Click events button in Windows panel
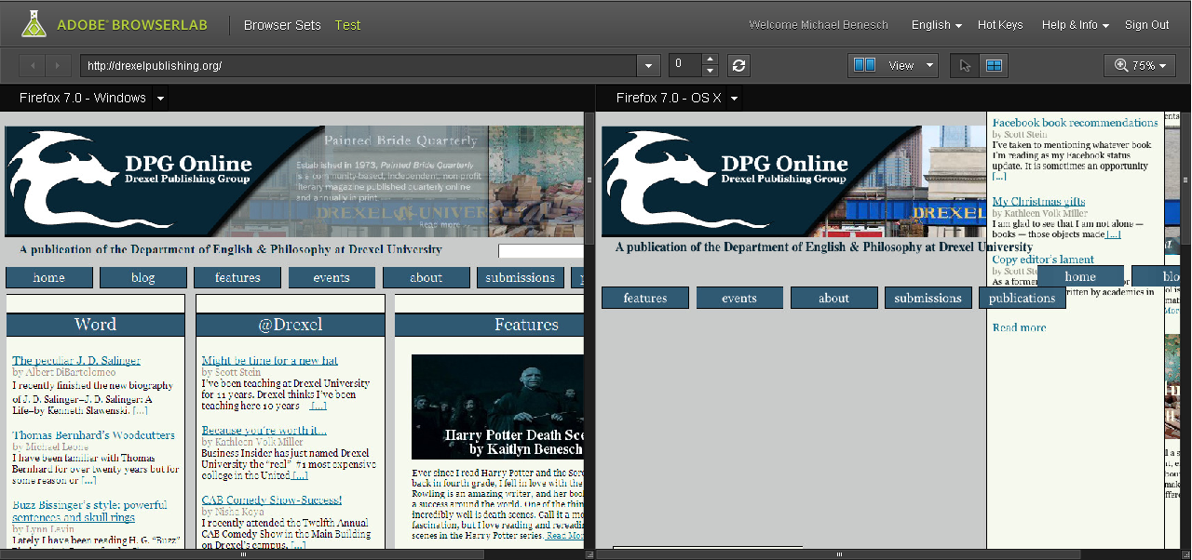The width and height of the screenshot is (1192, 560). point(332,277)
